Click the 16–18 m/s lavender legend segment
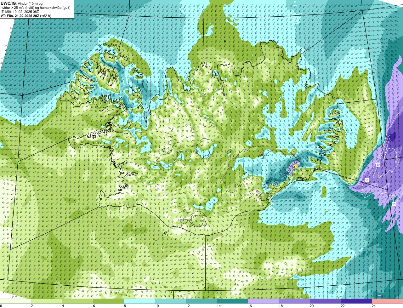Image resolution: width=403 pixels, height=308 pixels. (264, 301)
